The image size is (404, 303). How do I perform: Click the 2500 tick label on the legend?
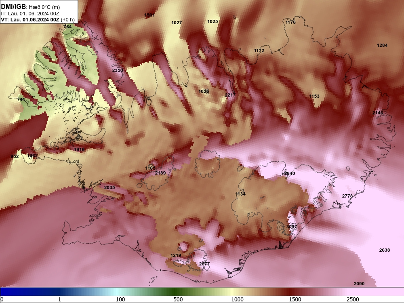tap(353, 299)
